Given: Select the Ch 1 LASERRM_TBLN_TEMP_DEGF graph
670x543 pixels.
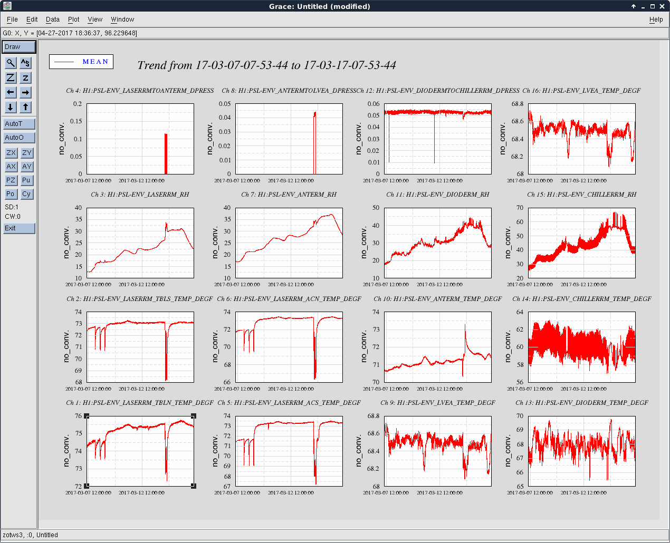Looking at the screenshot, I should click(140, 451).
